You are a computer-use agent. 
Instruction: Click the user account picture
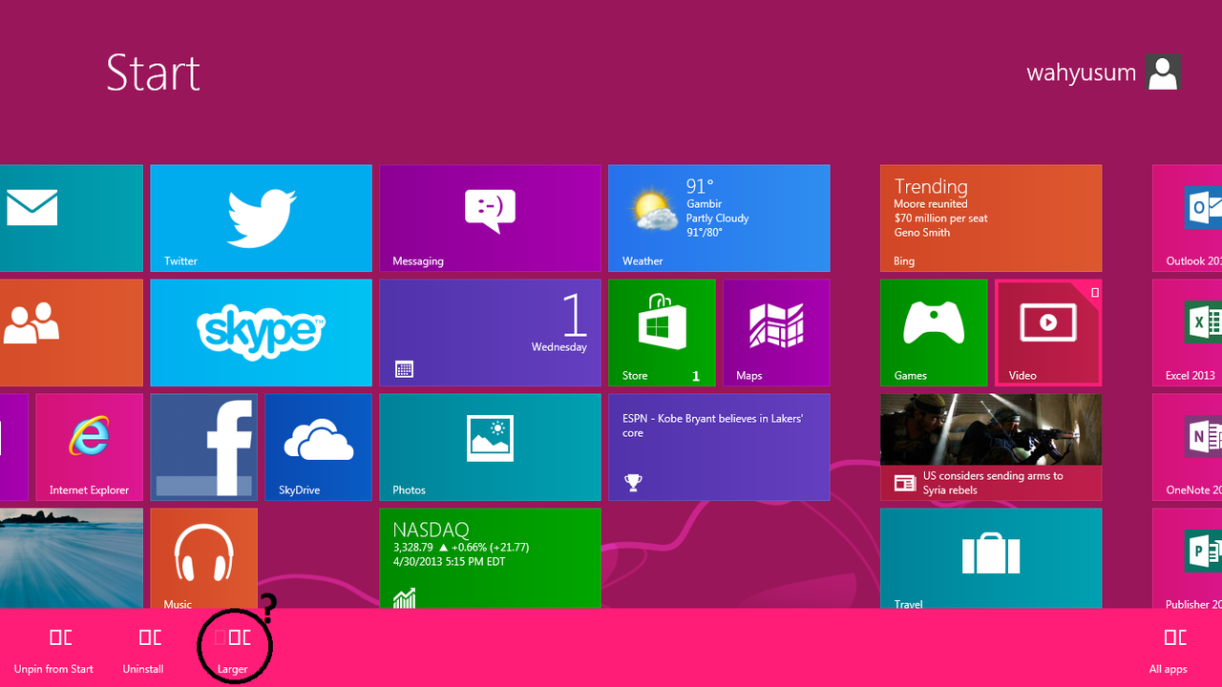pos(1163,73)
